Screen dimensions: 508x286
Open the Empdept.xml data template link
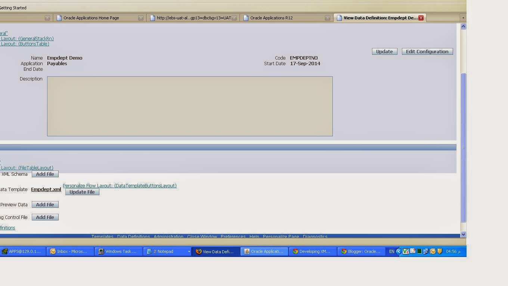(x=46, y=189)
